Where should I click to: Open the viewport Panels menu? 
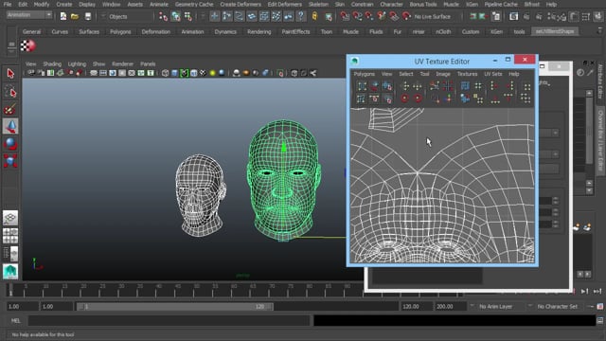148,63
